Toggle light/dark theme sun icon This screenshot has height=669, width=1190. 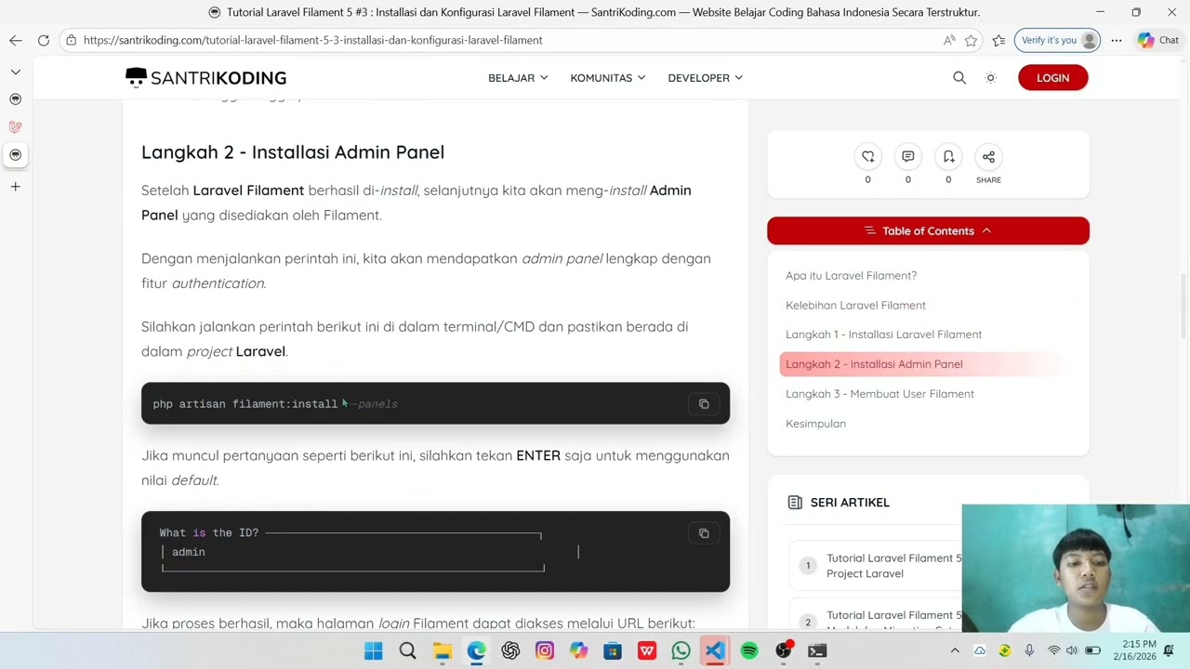(991, 78)
